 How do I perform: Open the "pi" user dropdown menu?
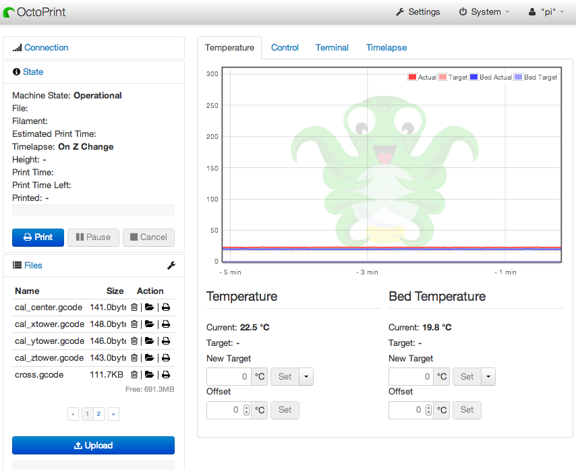click(546, 12)
